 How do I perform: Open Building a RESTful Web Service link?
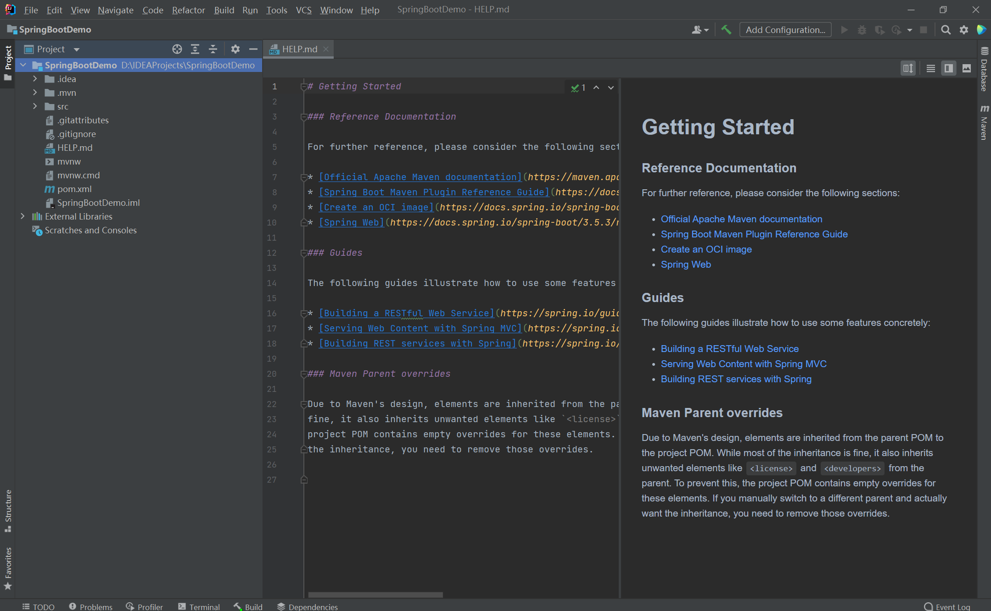729,349
